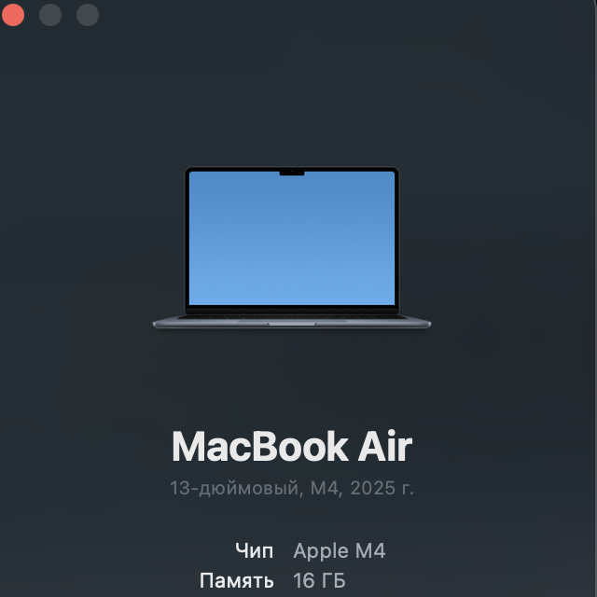Select the '16 ГБ' memory value

pyautogui.click(x=319, y=580)
